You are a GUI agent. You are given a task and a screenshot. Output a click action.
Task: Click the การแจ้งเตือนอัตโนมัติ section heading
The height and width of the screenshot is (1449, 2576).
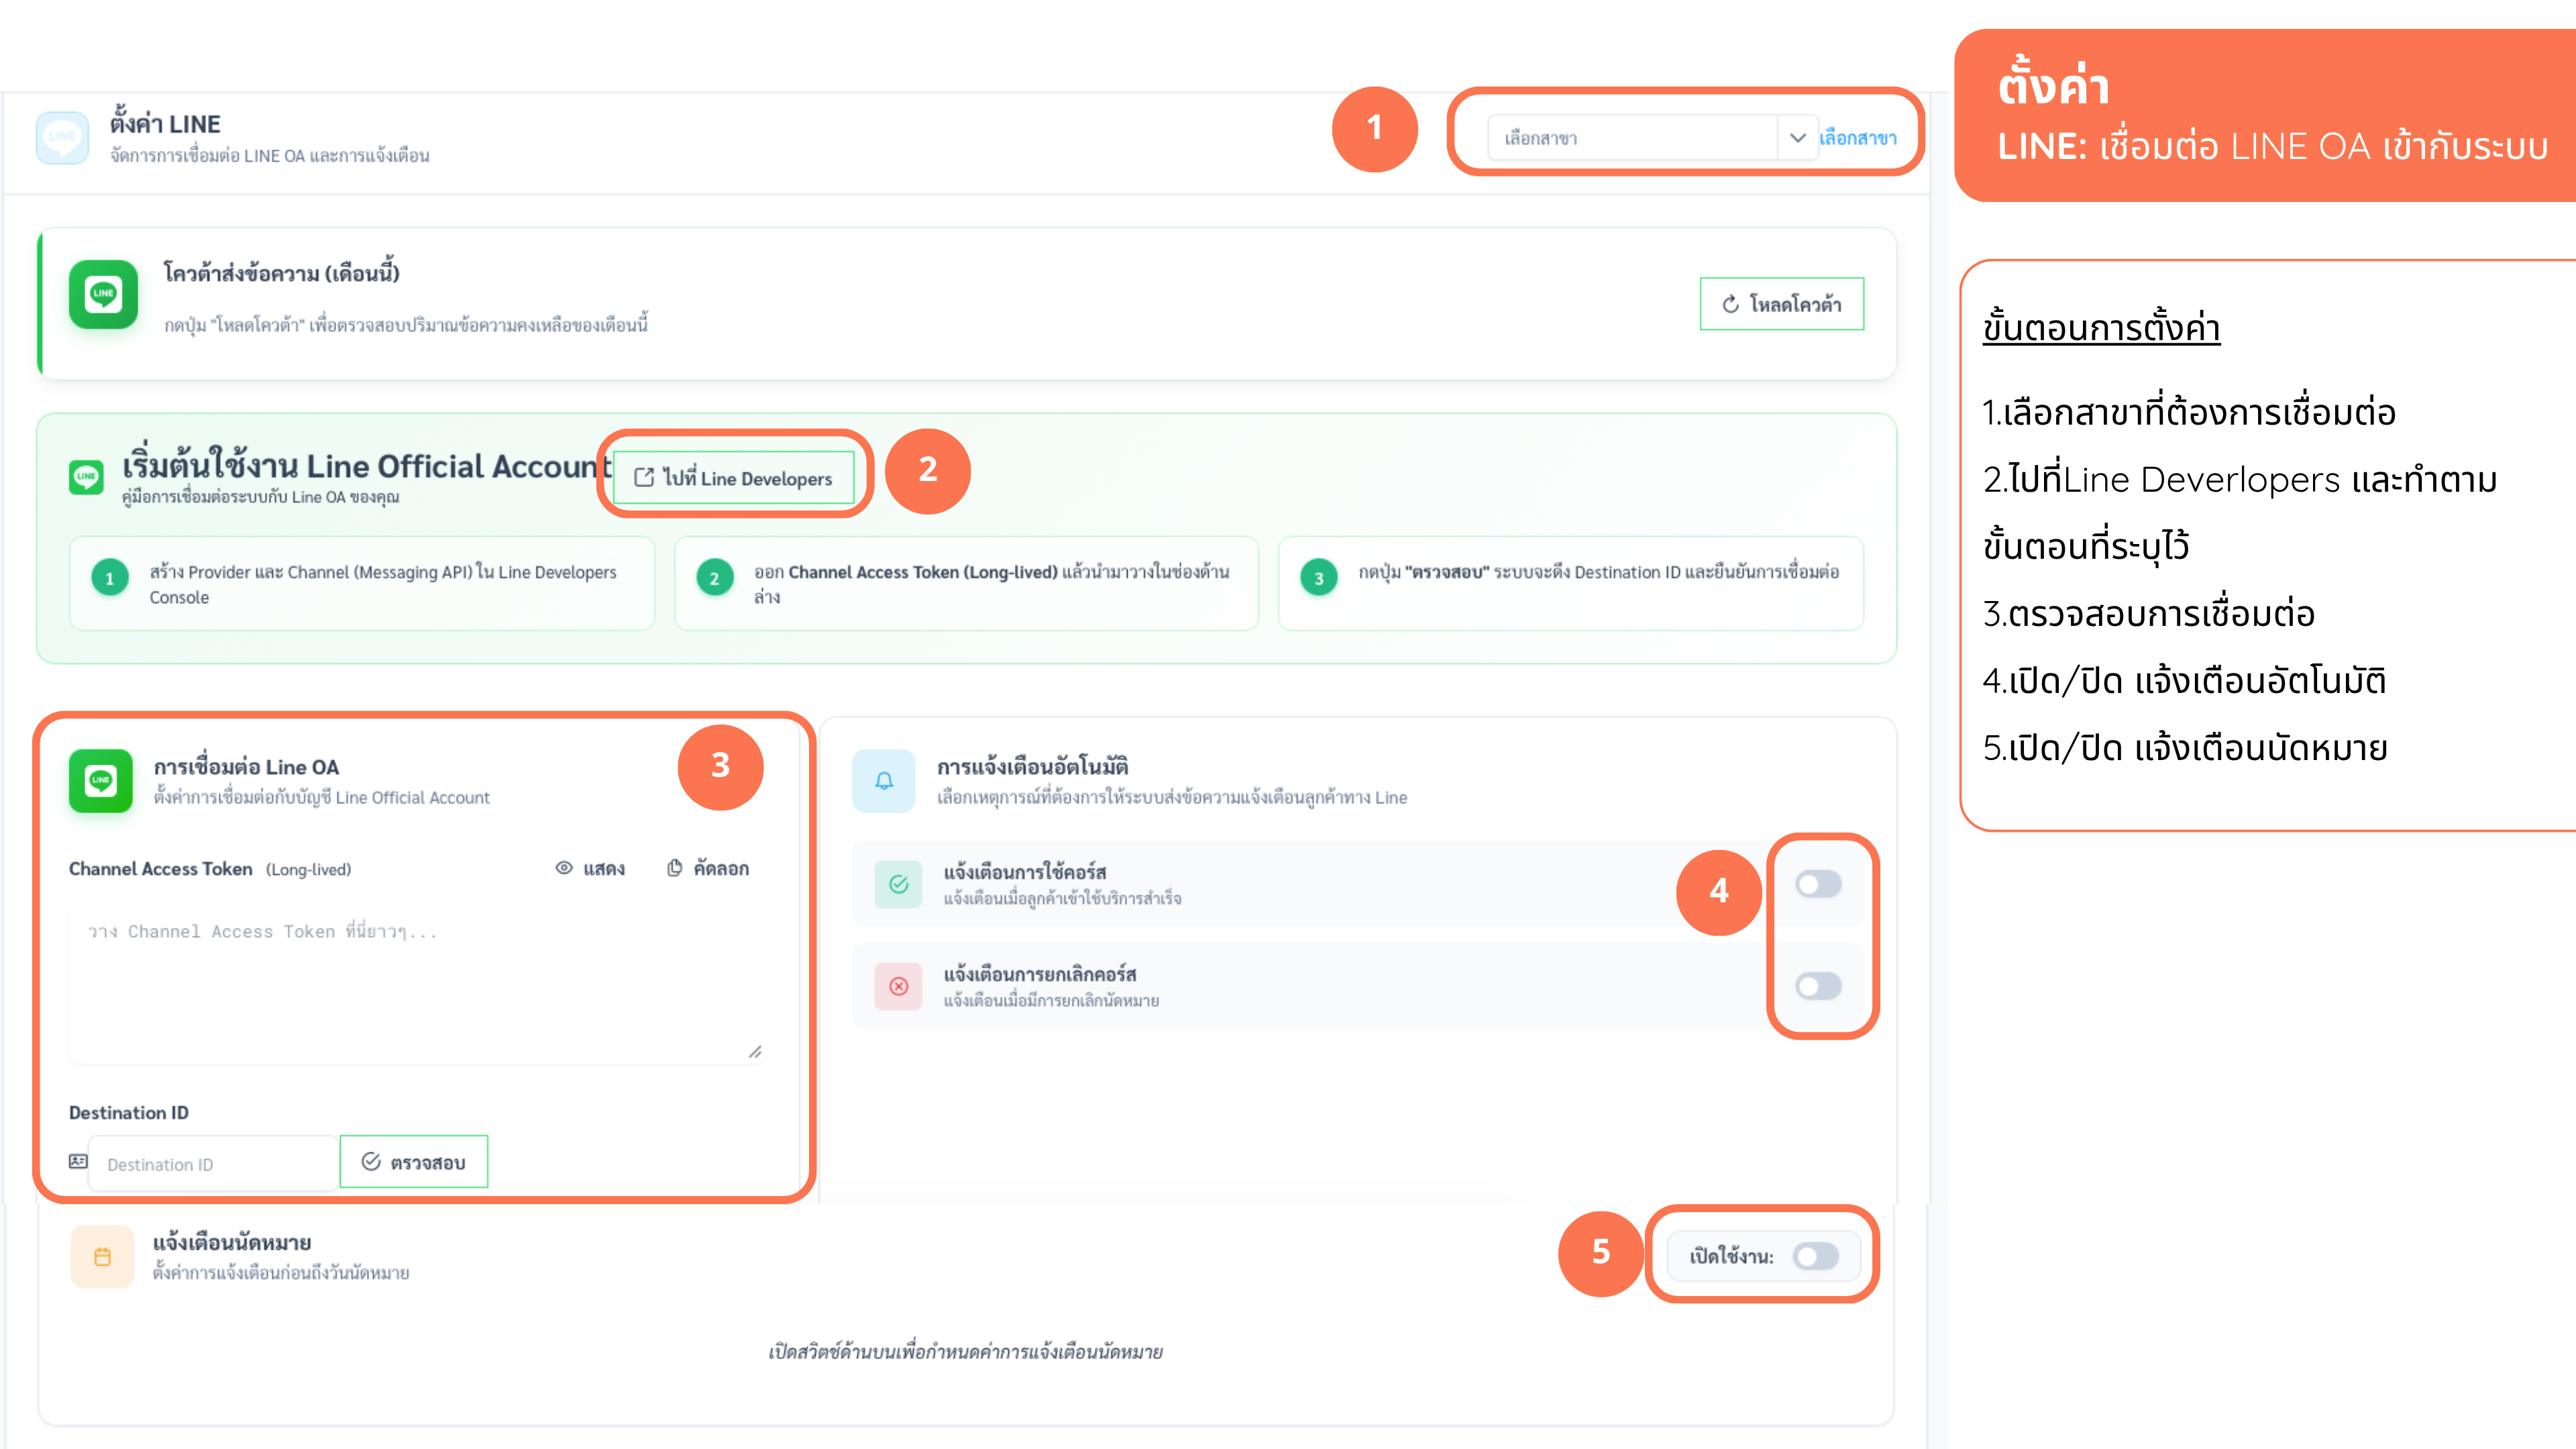[1032, 766]
